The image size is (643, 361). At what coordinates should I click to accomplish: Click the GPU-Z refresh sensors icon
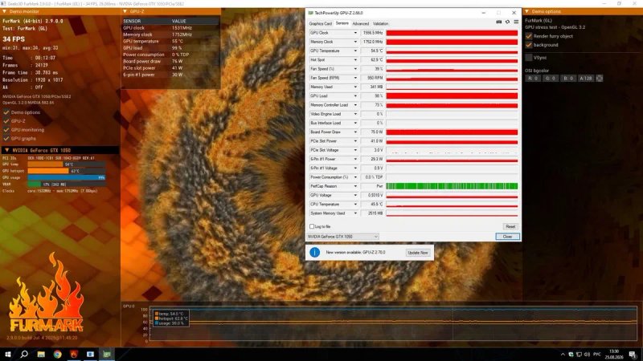click(507, 22)
